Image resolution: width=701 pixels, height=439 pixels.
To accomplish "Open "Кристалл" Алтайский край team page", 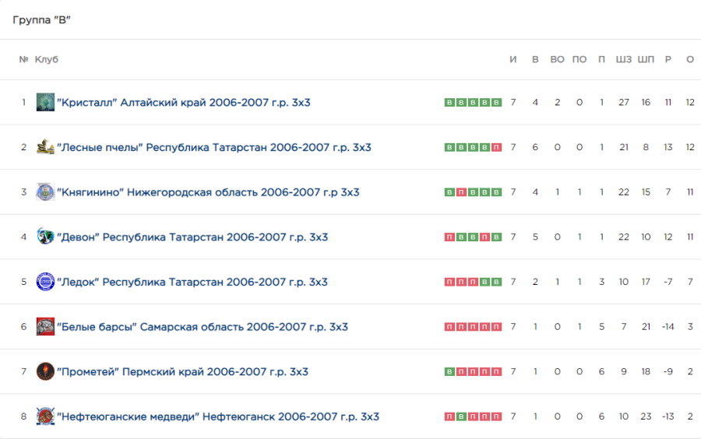I will coord(183,102).
